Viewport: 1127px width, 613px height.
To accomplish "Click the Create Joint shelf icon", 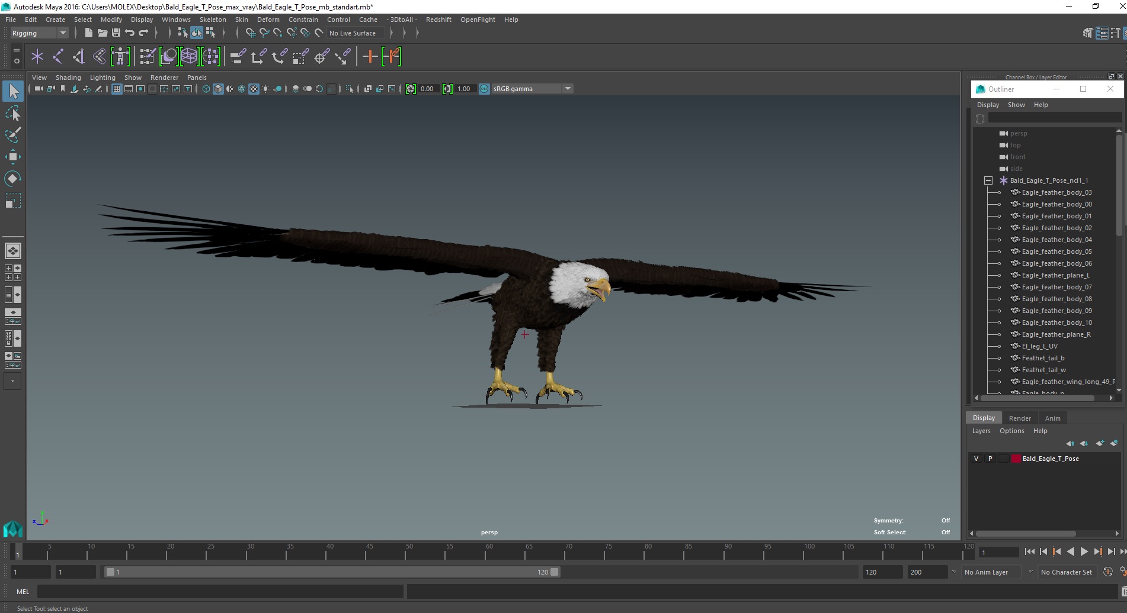I will tap(58, 57).
